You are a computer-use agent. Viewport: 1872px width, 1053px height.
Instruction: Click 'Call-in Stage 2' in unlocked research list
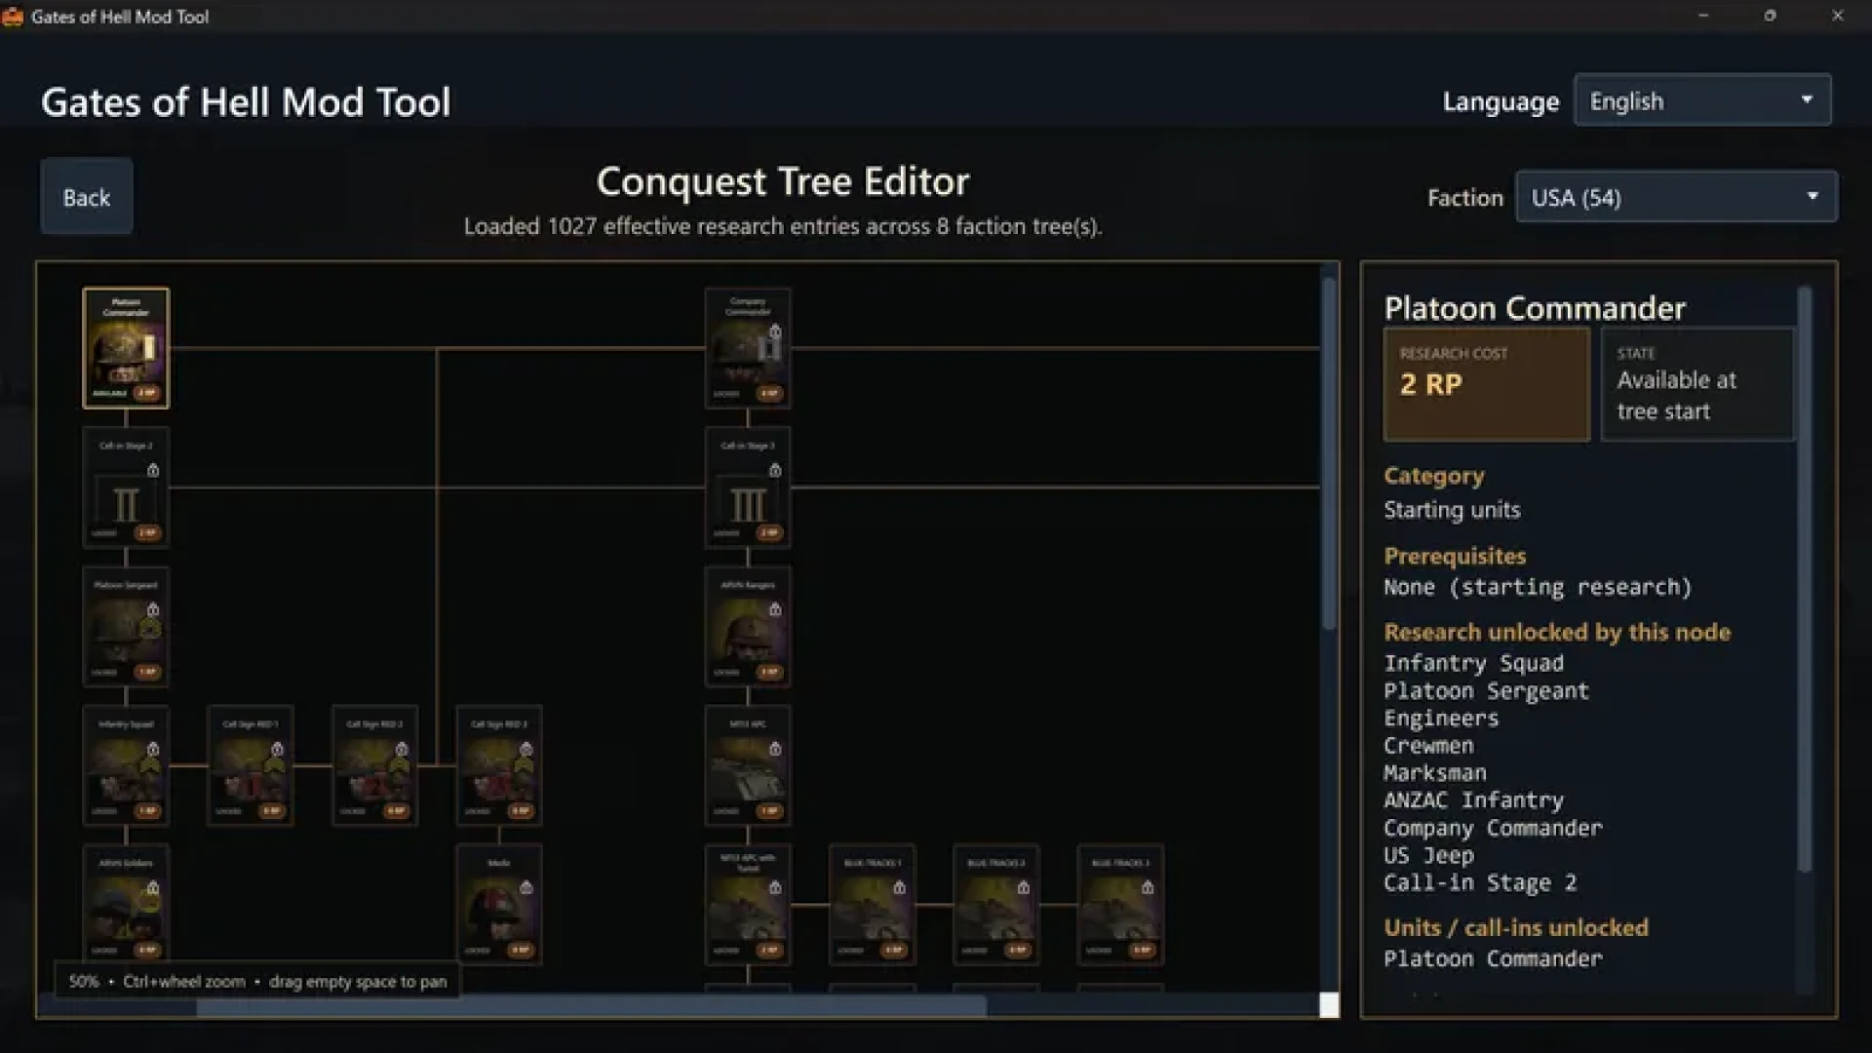[1480, 882]
